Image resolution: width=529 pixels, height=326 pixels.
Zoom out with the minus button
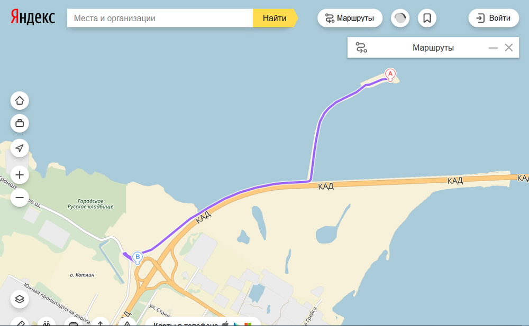[x=20, y=198]
